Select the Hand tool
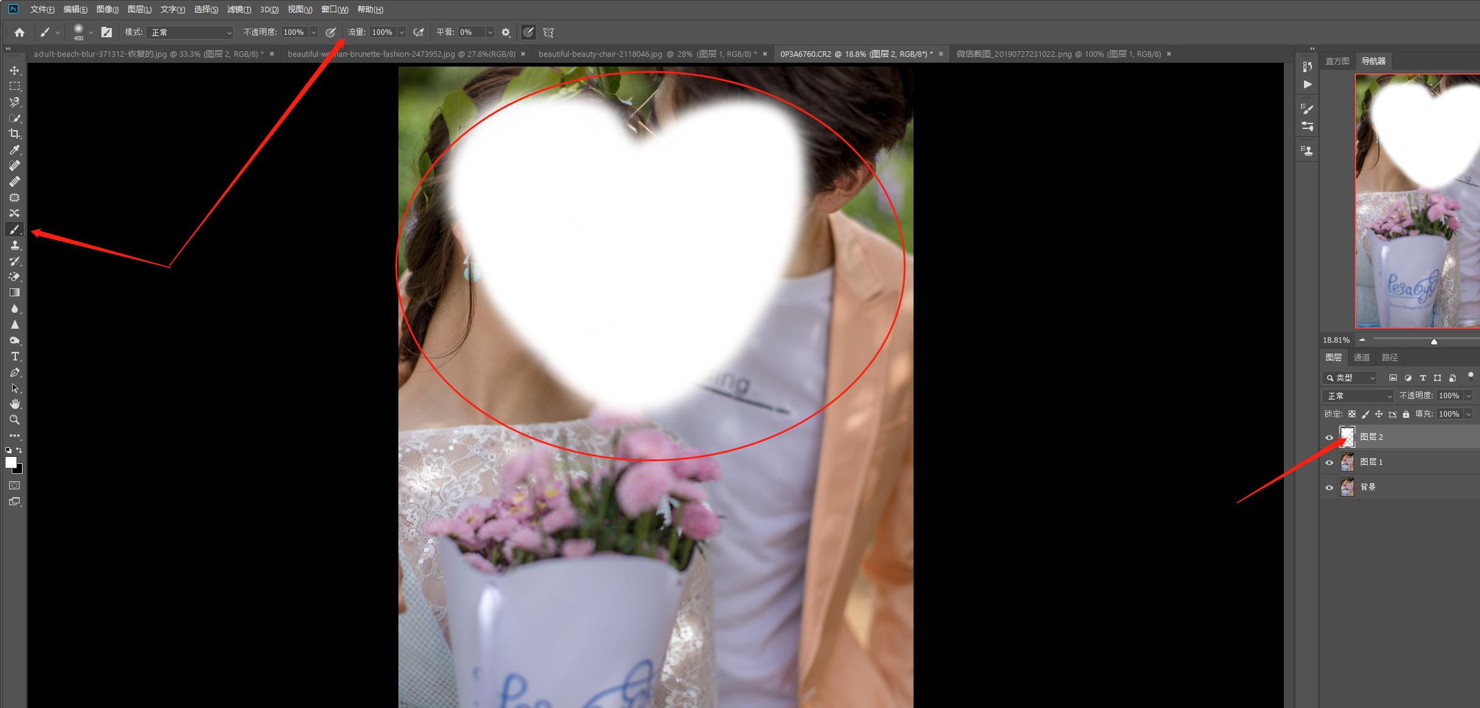 [15, 404]
